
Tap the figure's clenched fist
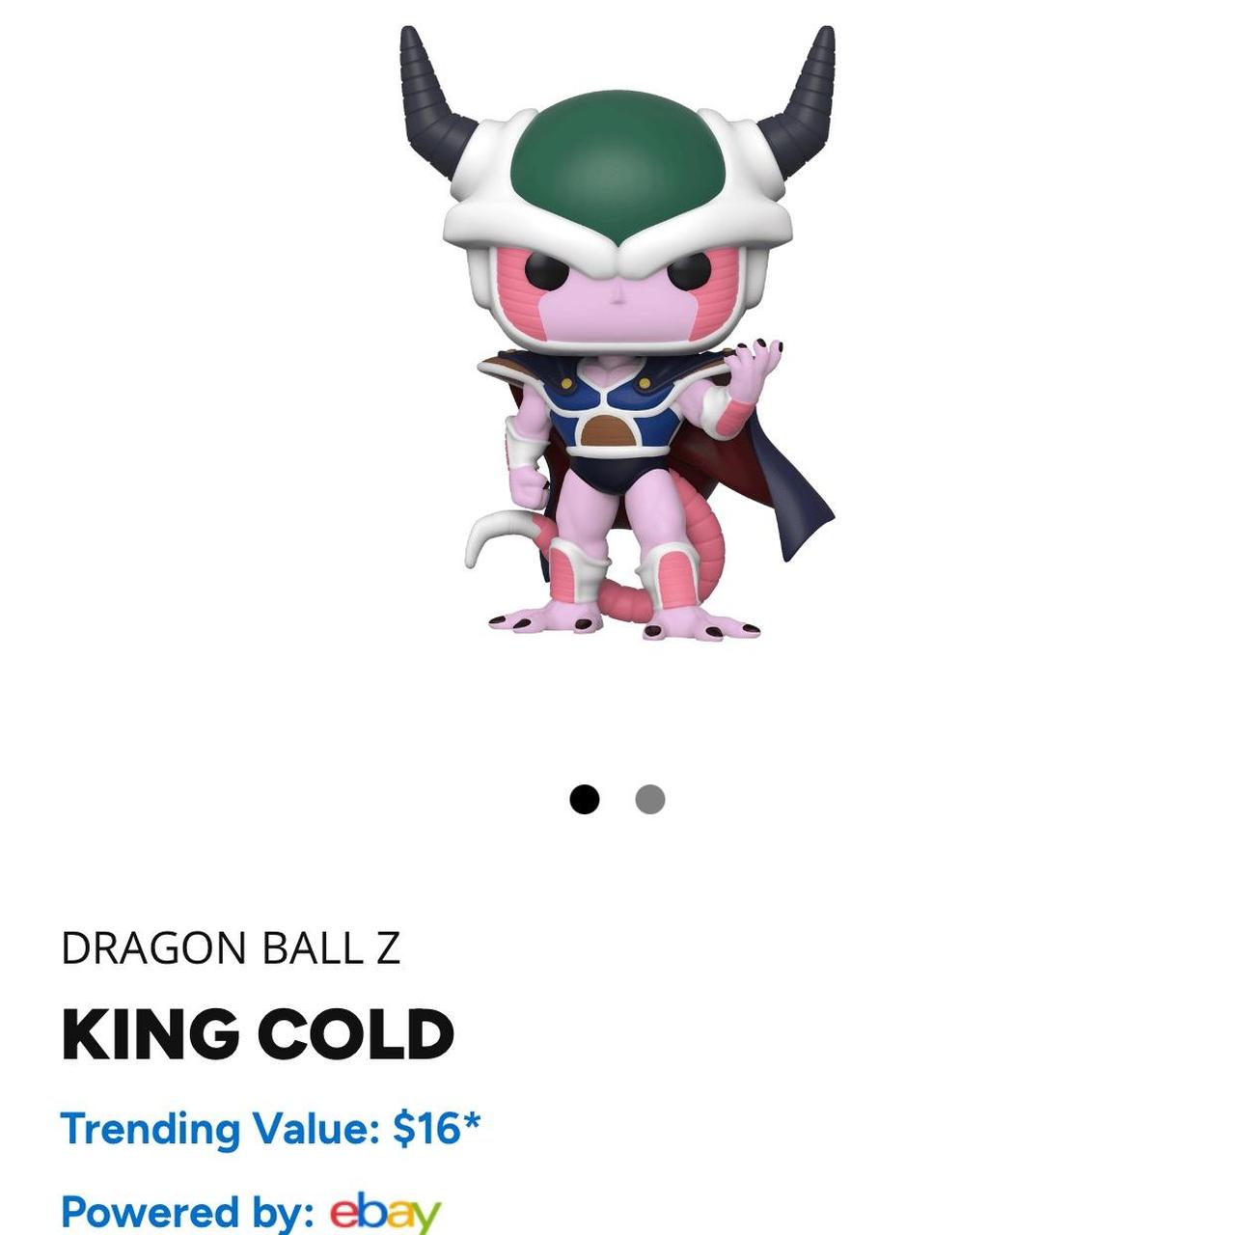[x=529, y=482]
